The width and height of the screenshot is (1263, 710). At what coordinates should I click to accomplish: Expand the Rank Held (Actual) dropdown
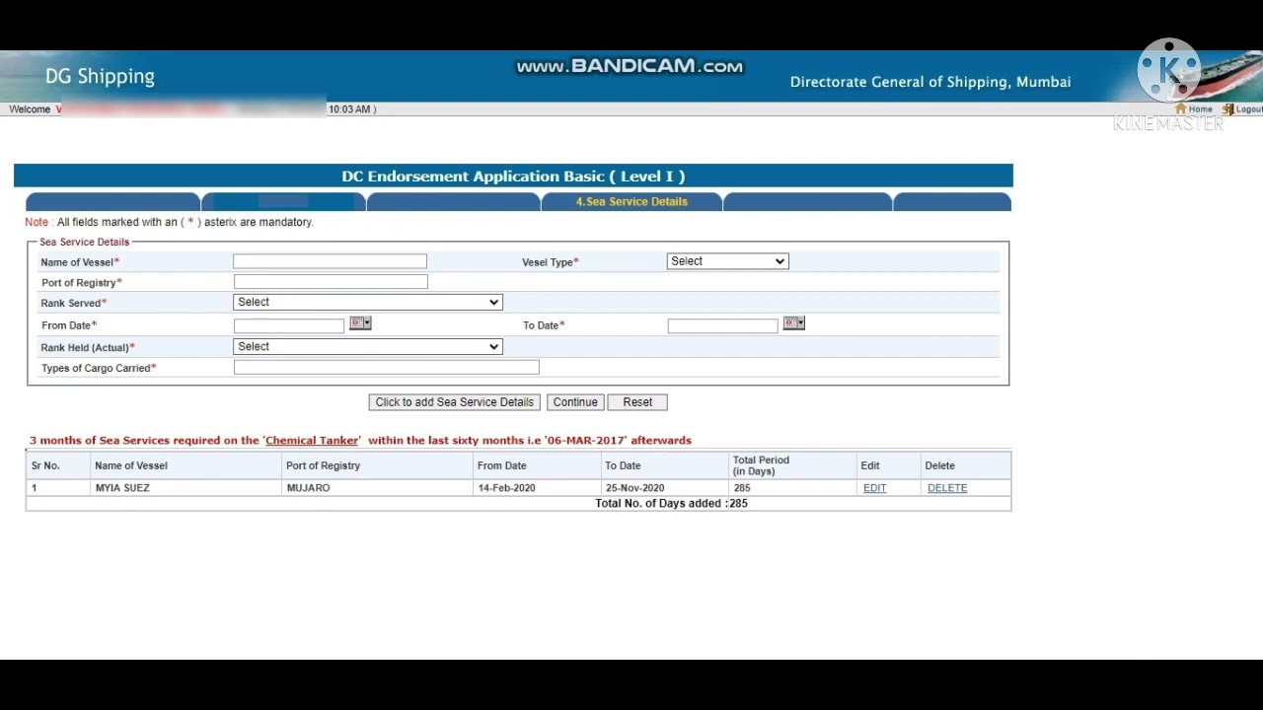[368, 346]
